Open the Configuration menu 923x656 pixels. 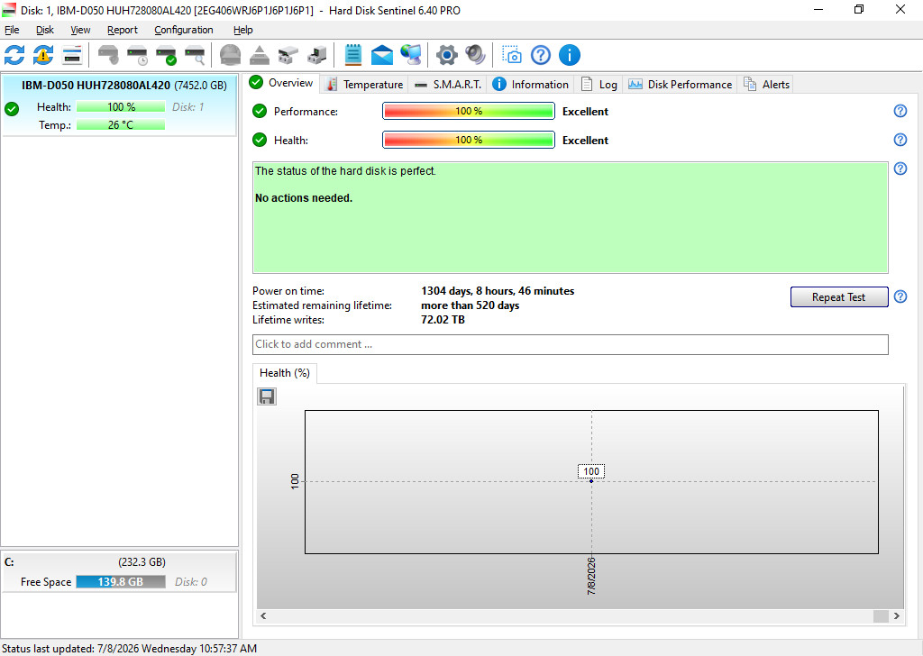[x=184, y=30]
